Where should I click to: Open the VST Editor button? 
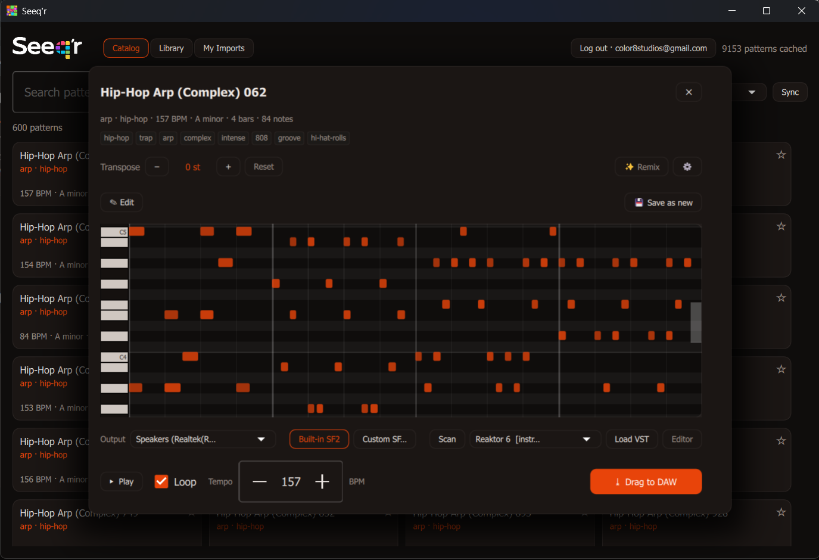coord(682,439)
